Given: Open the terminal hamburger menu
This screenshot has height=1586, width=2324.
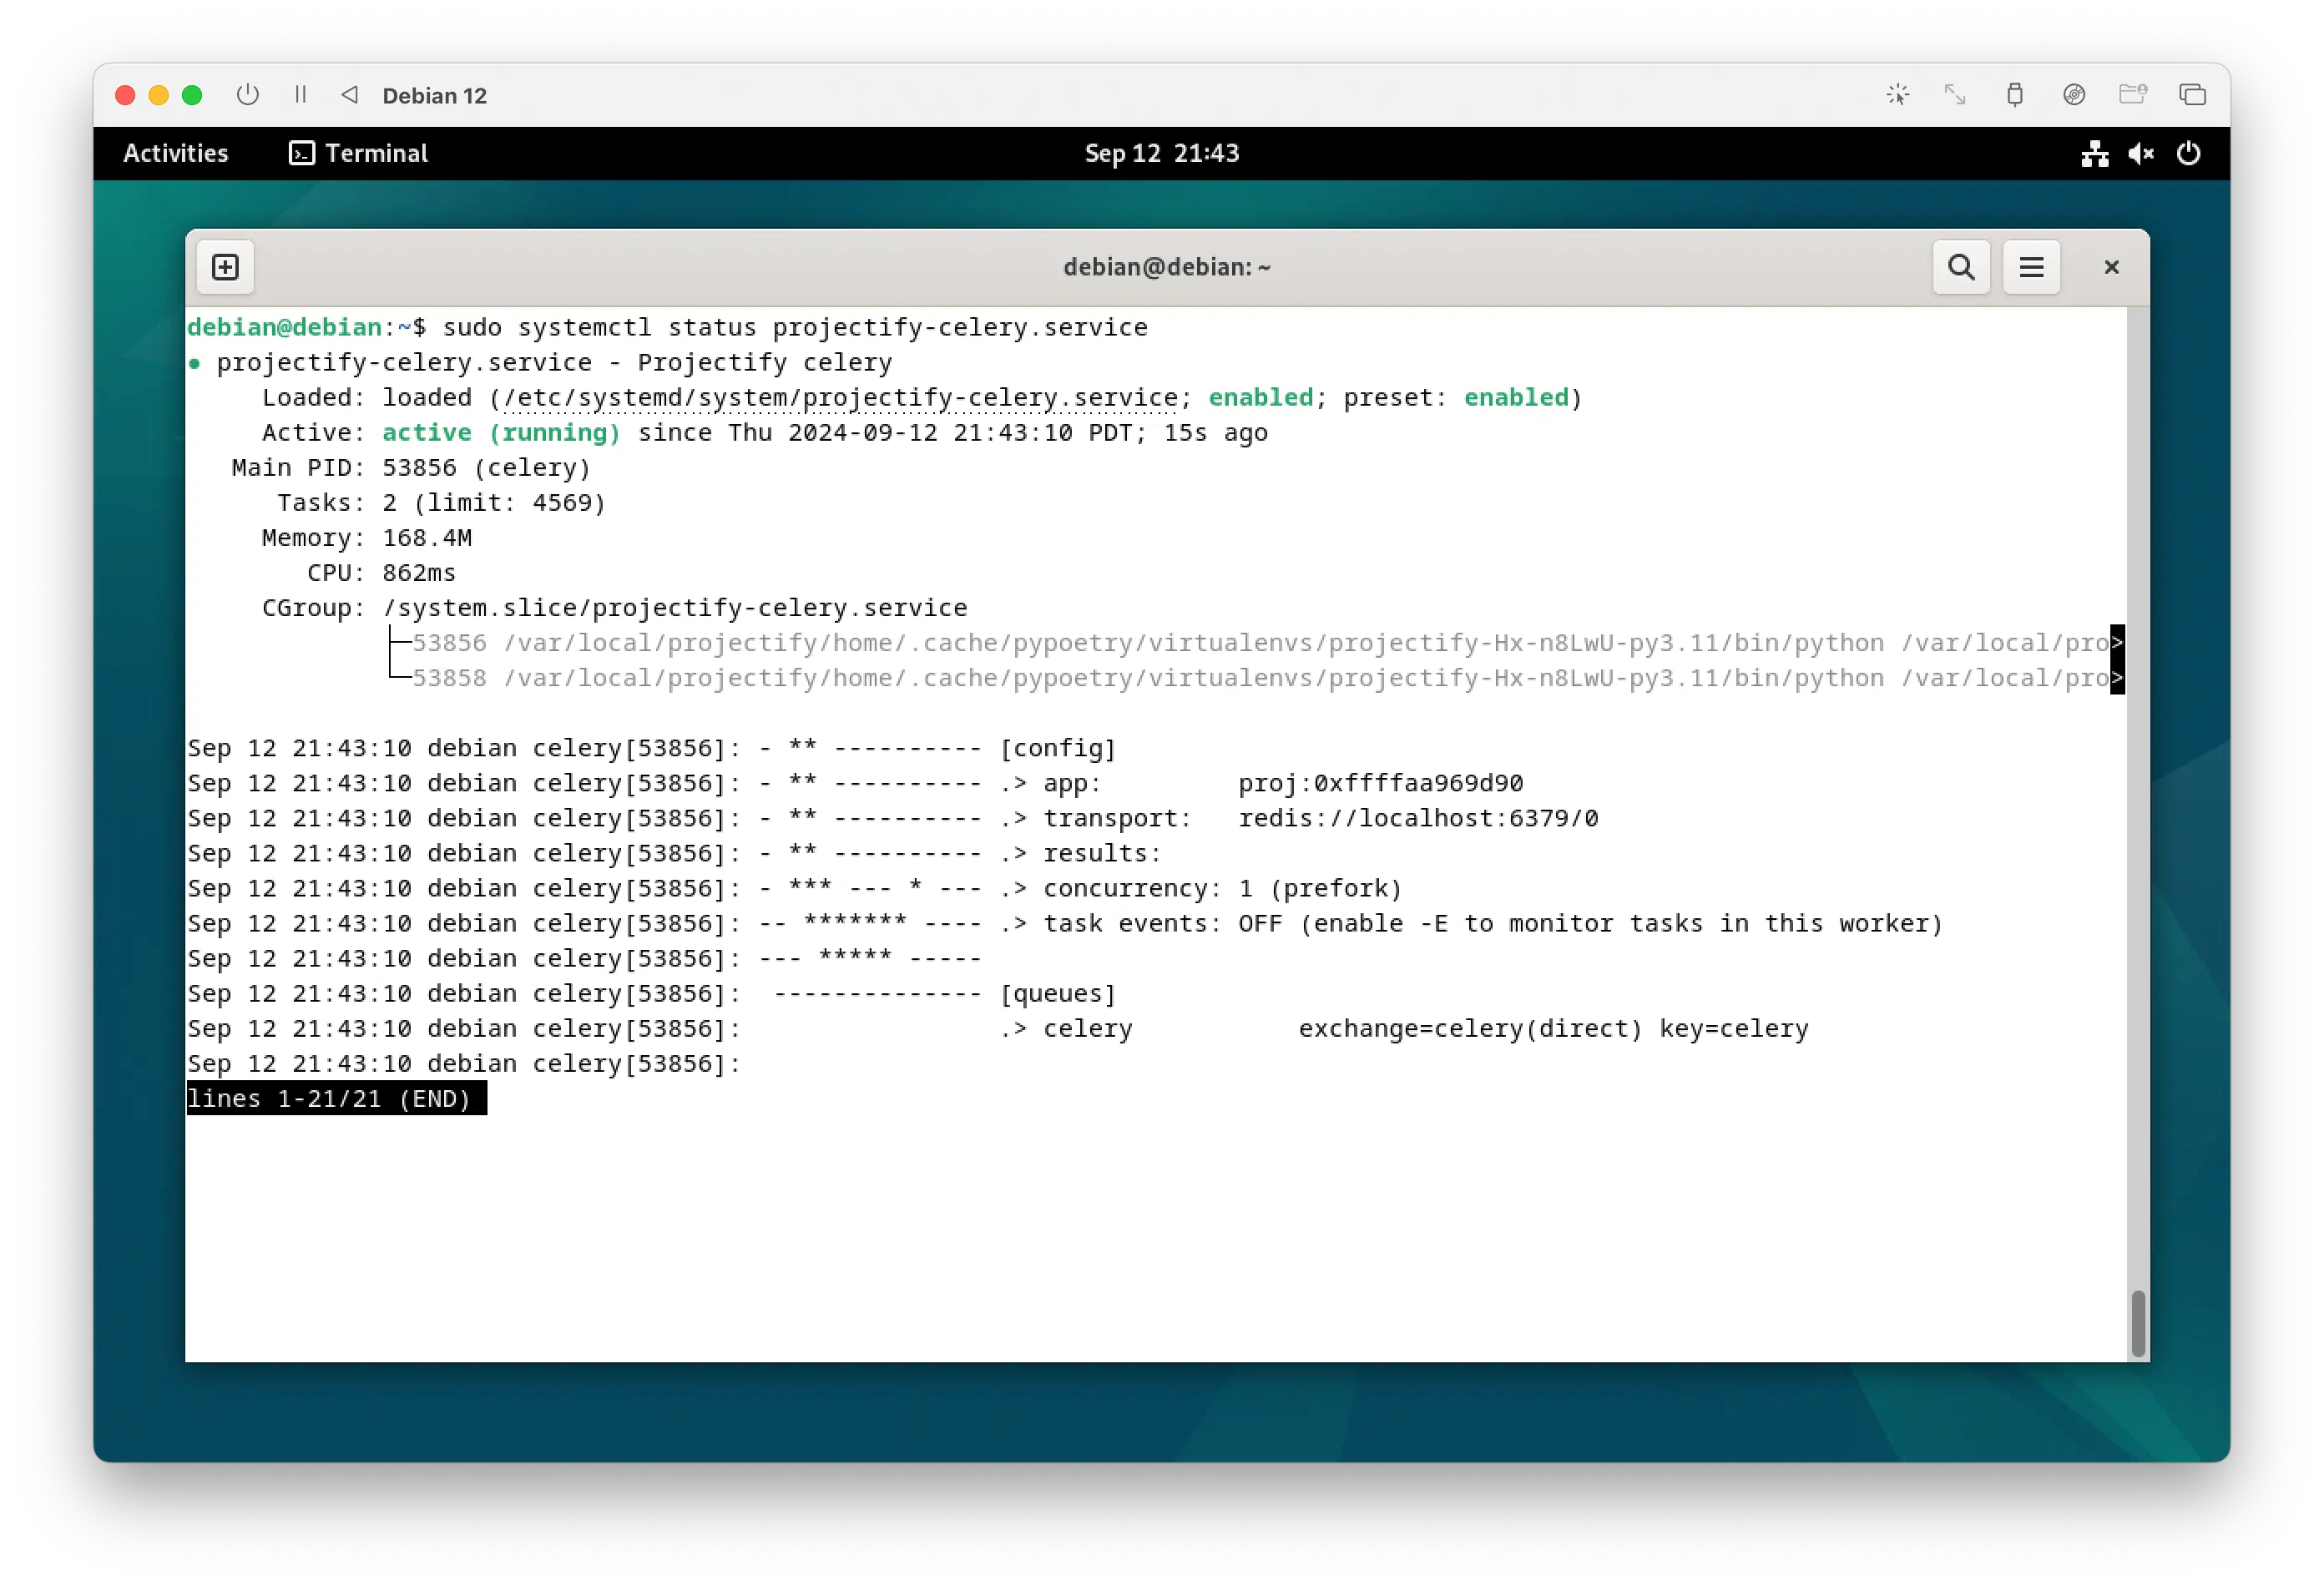Looking at the screenshot, I should tap(2030, 267).
